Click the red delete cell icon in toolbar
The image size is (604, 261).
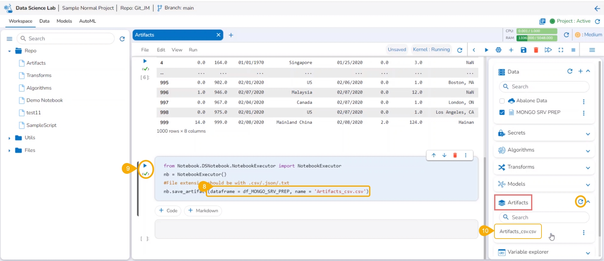pos(536,50)
